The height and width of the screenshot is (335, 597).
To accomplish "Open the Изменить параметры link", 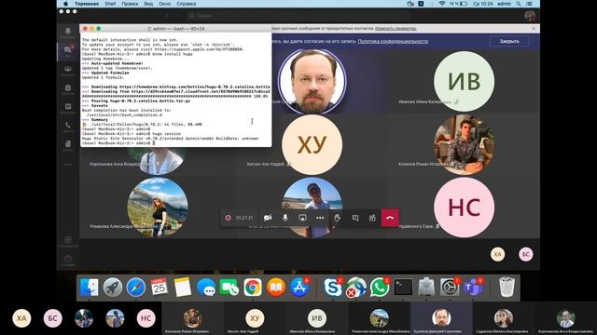I will coord(396,29).
